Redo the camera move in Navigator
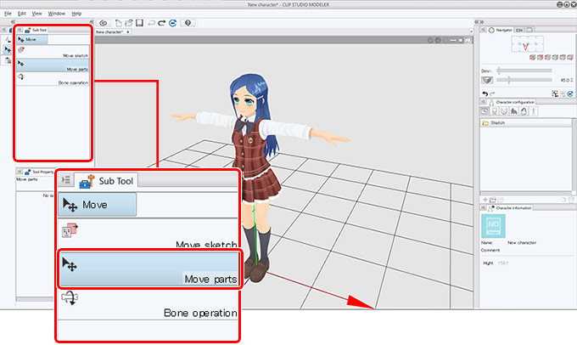The height and width of the screenshot is (345, 577). pos(492,93)
